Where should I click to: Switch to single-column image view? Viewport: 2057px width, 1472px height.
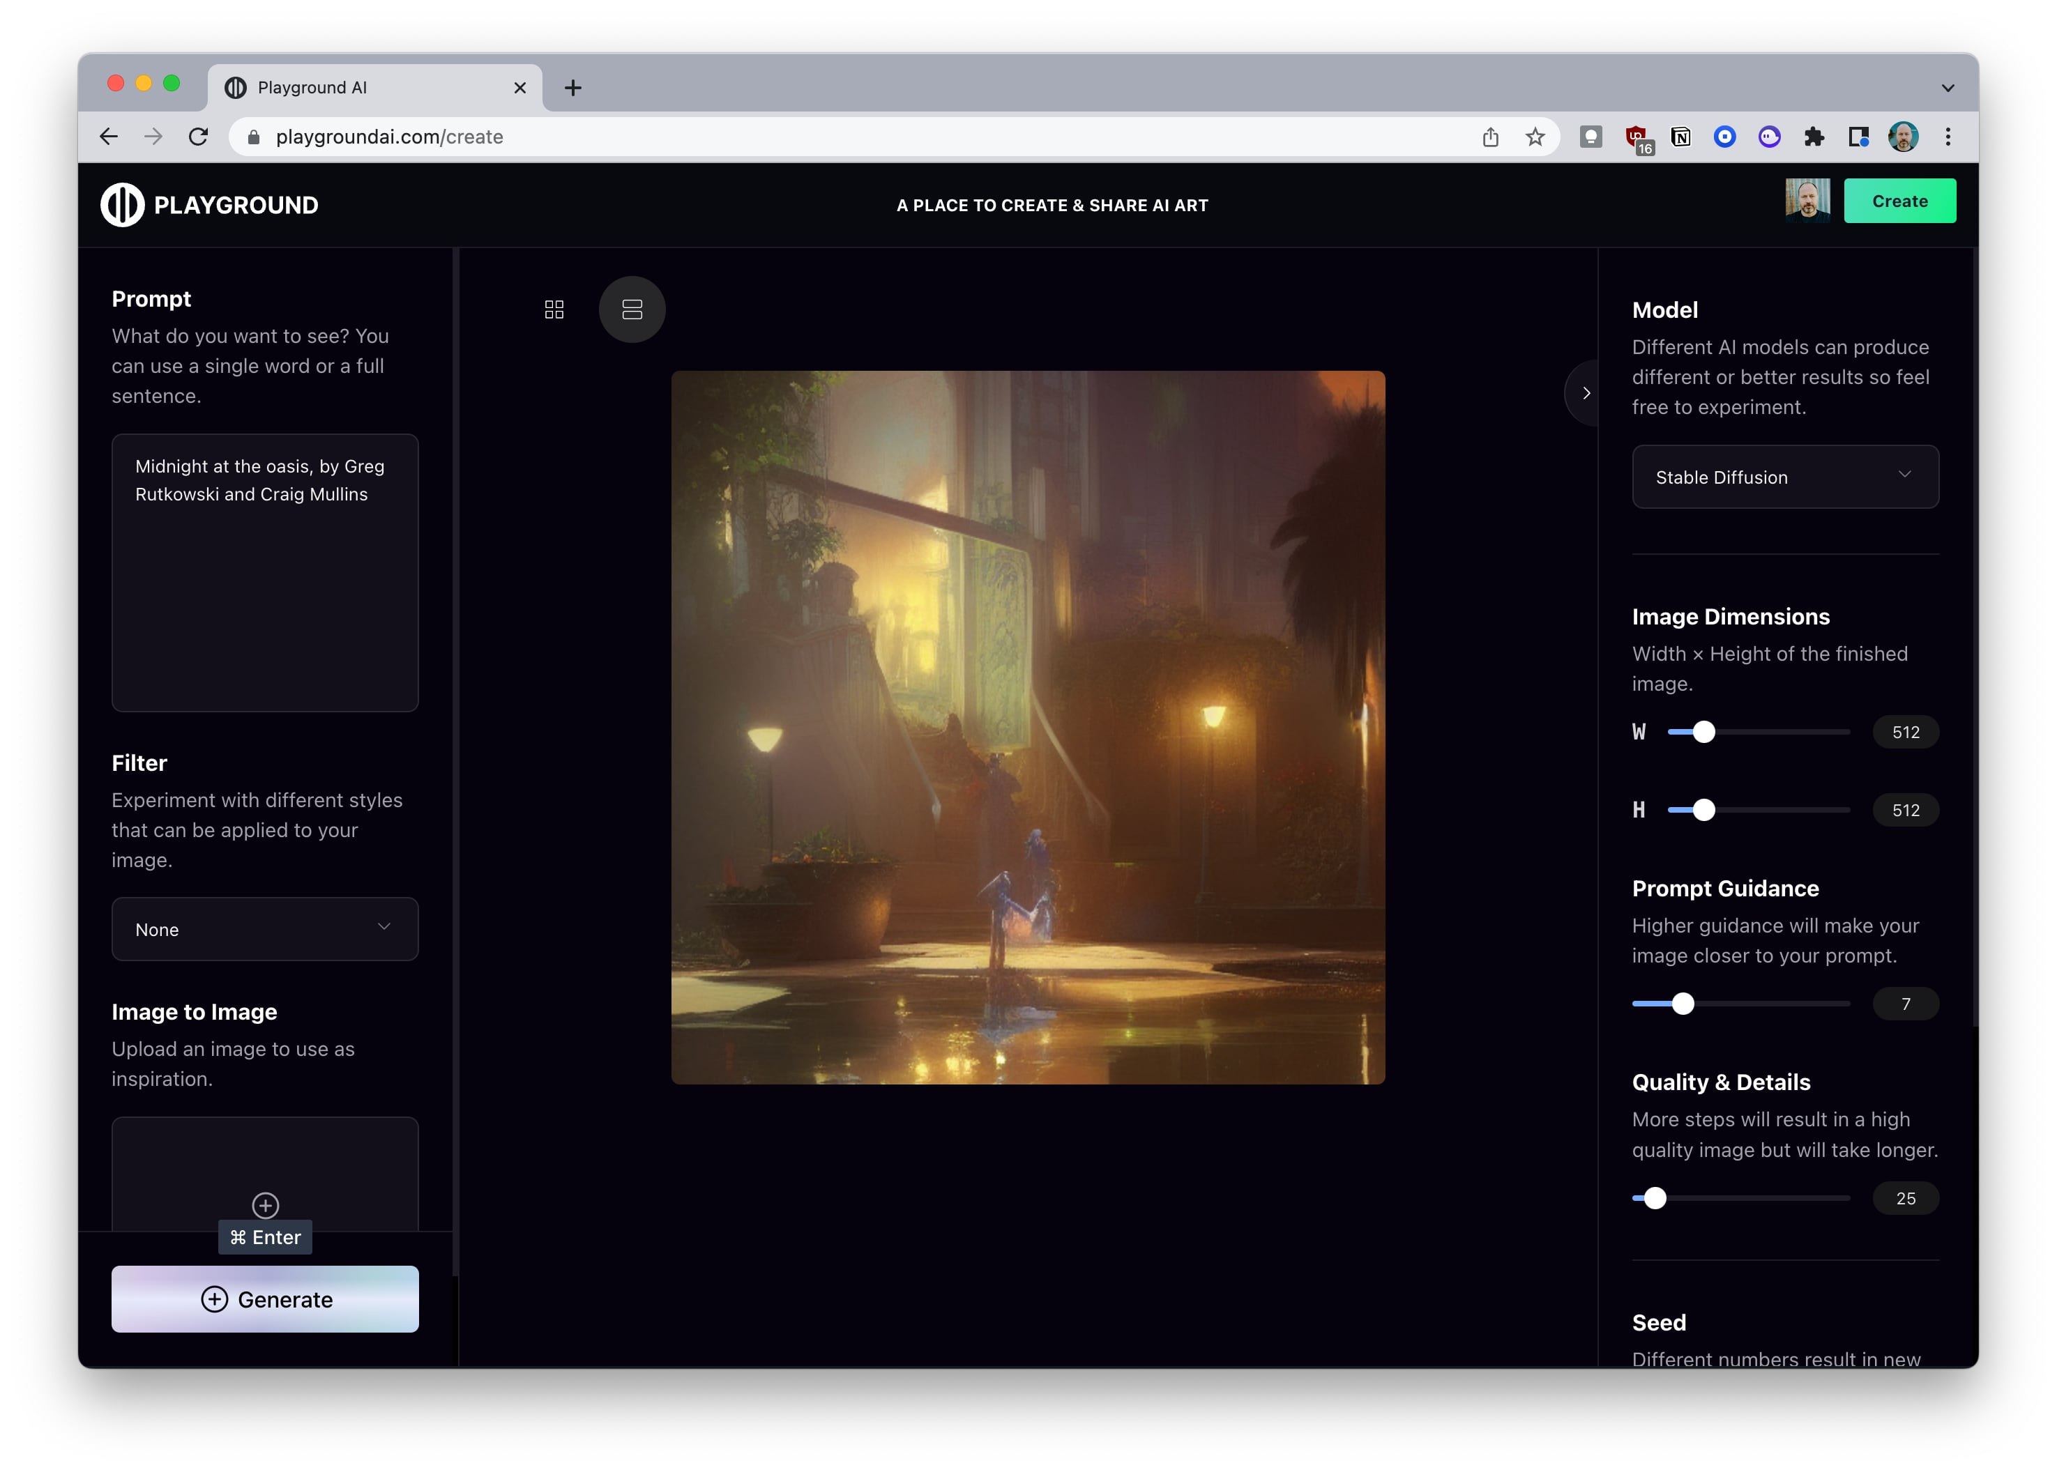[x=631, y=309]
